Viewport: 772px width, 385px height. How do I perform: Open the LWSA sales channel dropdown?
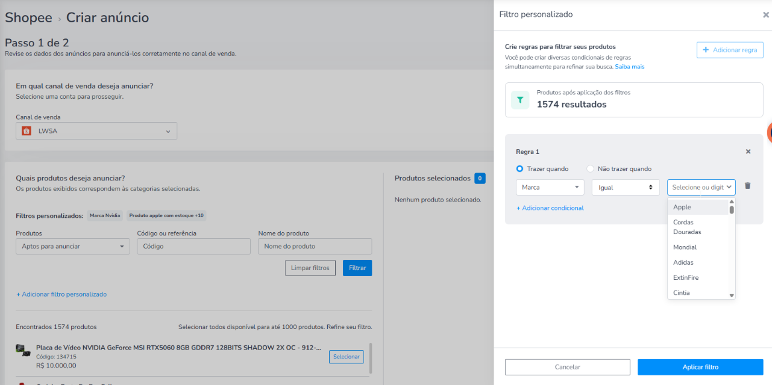(x=96, y=131)
